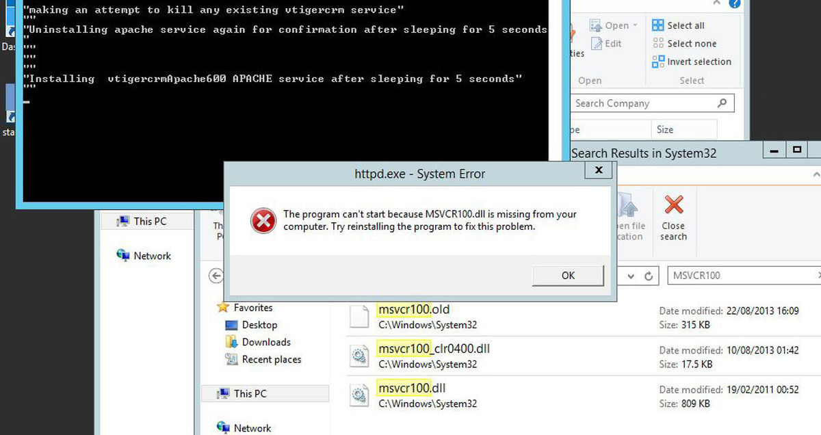Screen dimensions: 821x435
Task: Open the address bar history dropdown arrow
Action: [x=629, y=276]
